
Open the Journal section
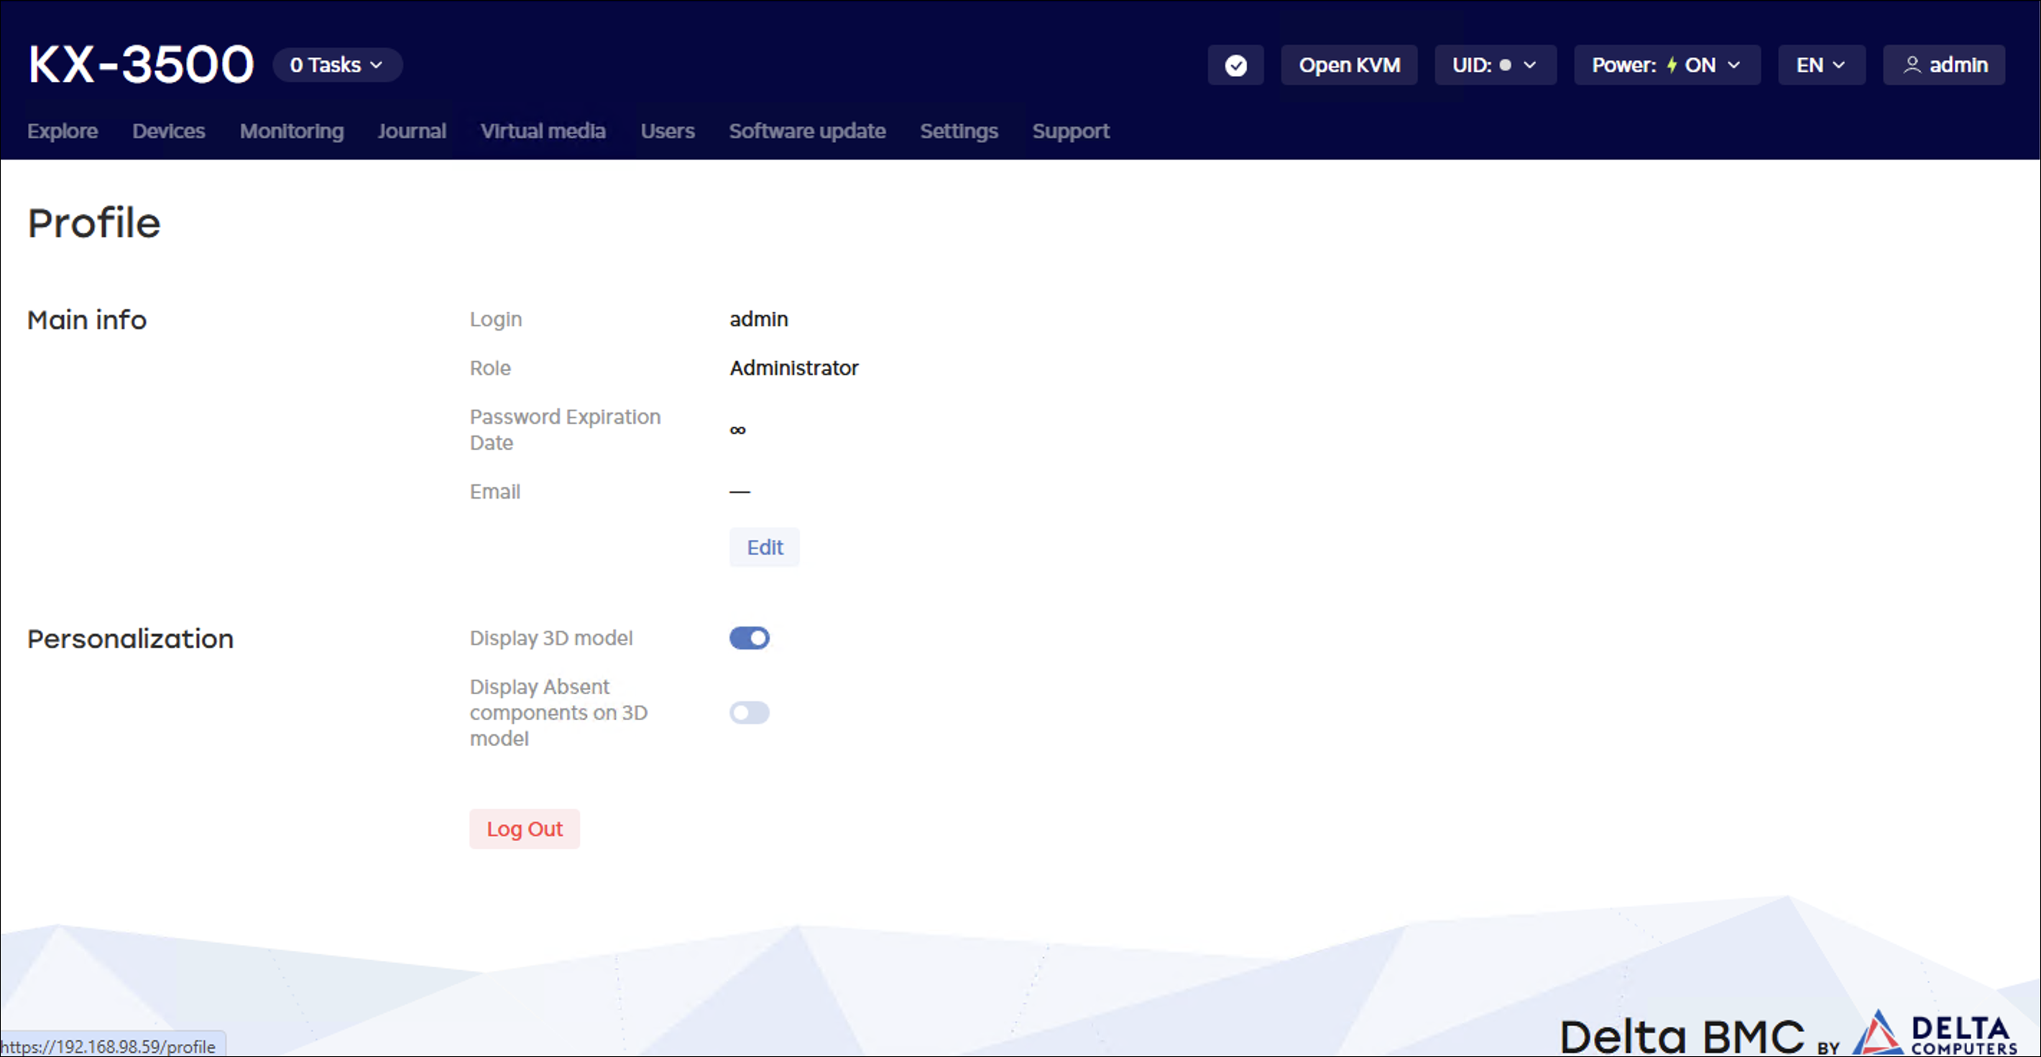(411, 131)
